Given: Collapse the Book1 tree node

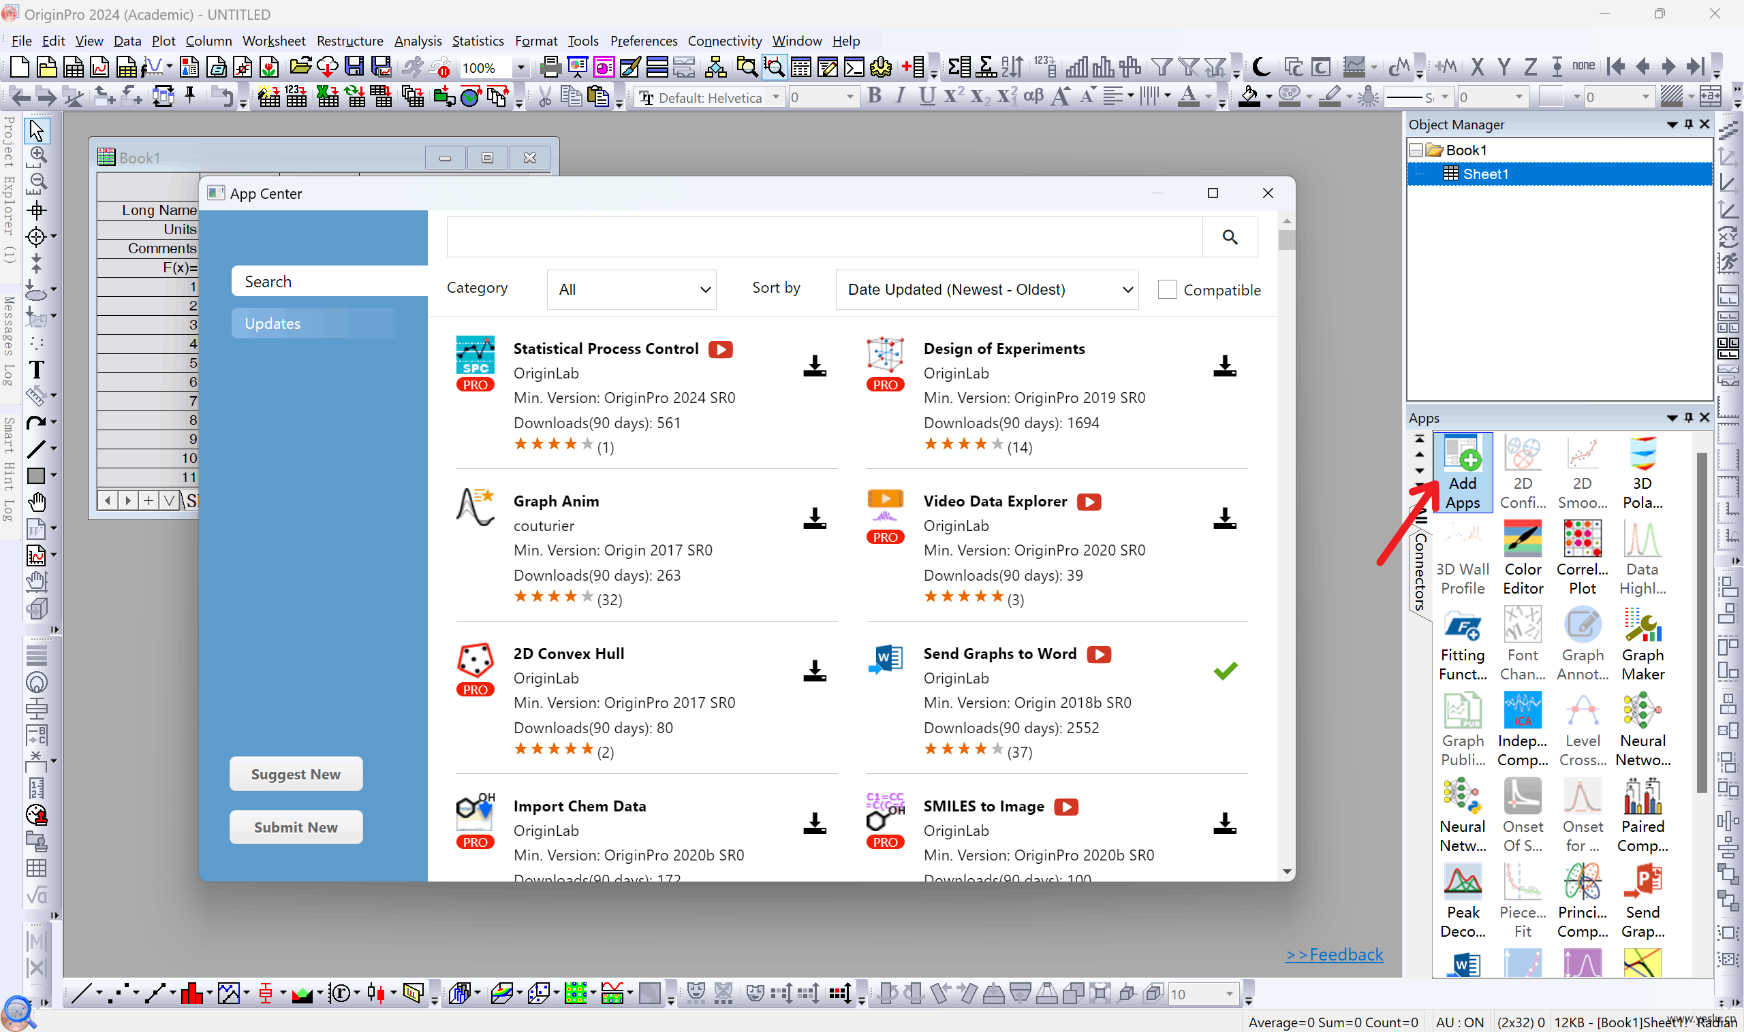Looking at the screenshot, I should 1416,150.
